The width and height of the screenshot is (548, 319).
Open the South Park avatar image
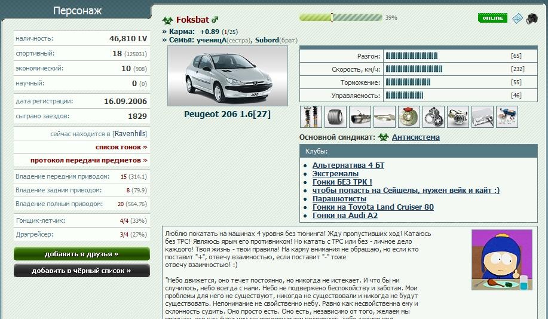[x=501, y=260]
